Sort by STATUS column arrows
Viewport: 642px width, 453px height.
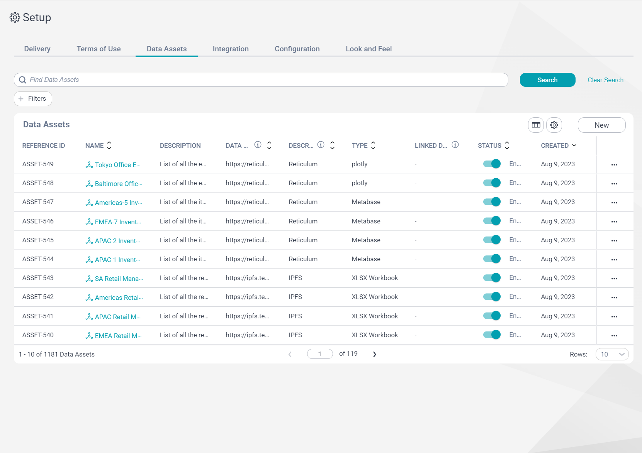507,145
